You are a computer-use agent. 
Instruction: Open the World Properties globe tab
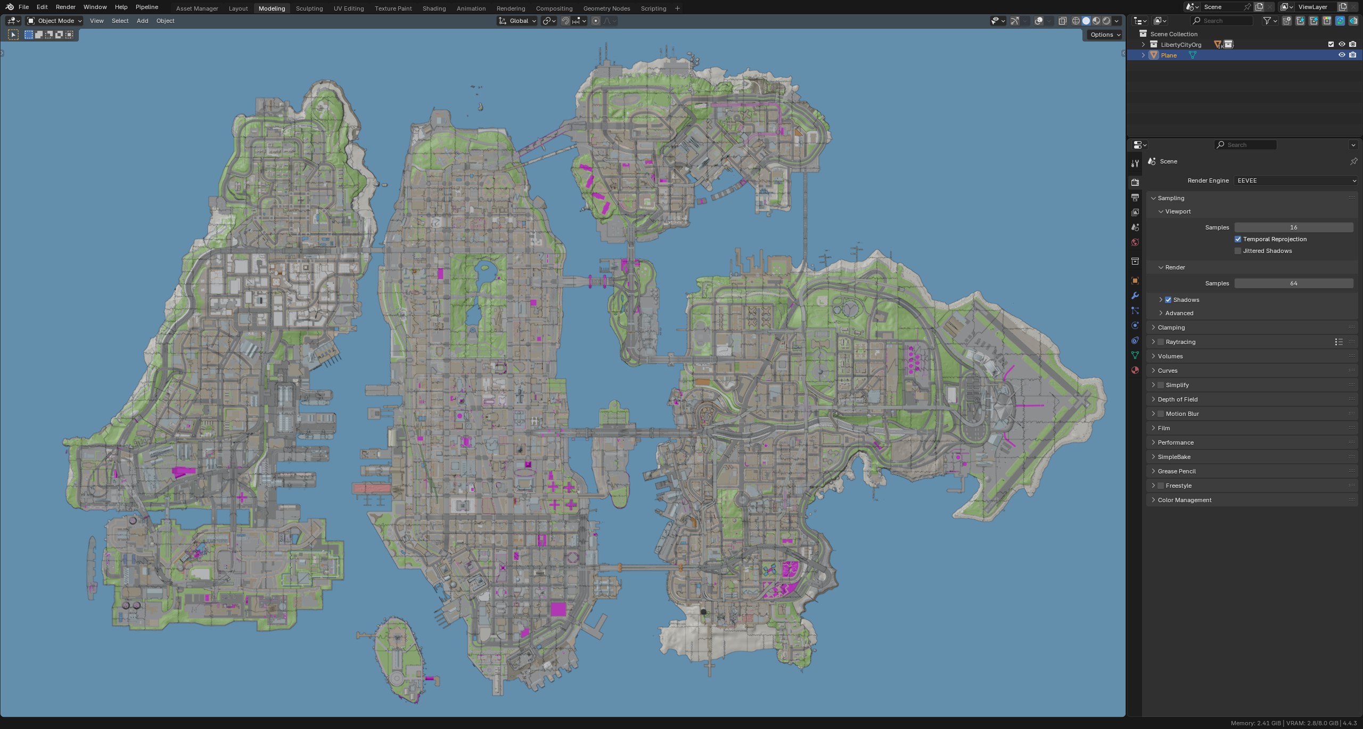pos(1135,243)
